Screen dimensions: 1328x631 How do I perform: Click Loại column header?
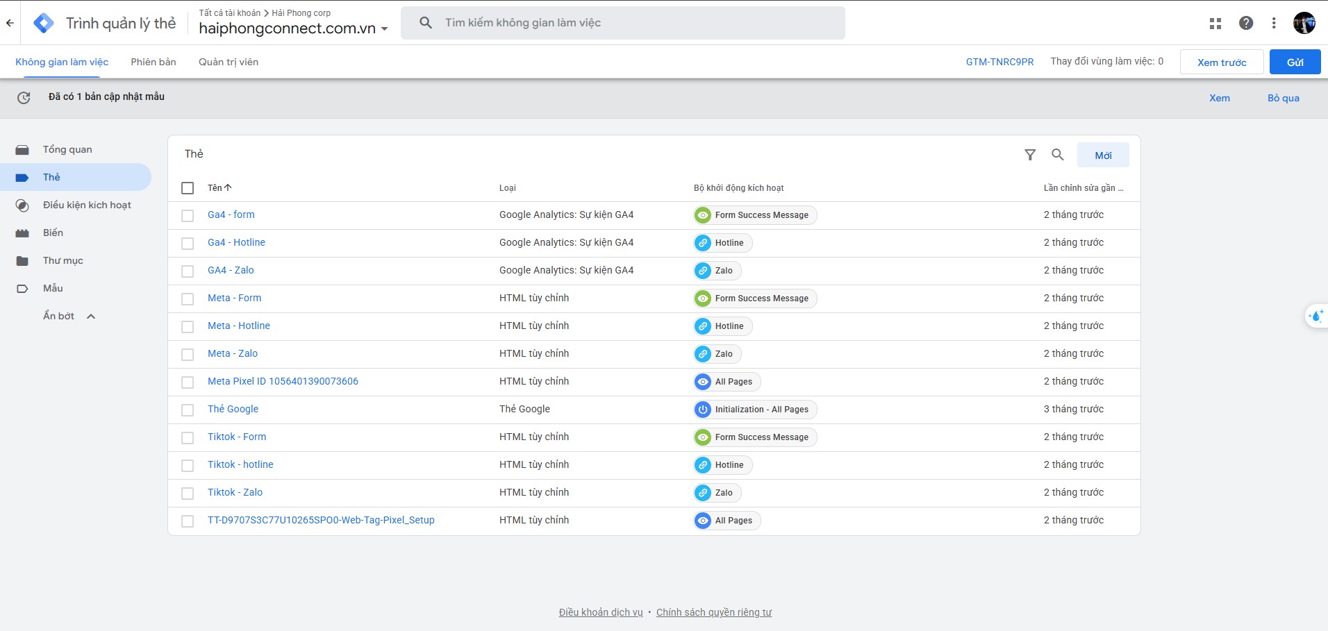click(508, 188)
